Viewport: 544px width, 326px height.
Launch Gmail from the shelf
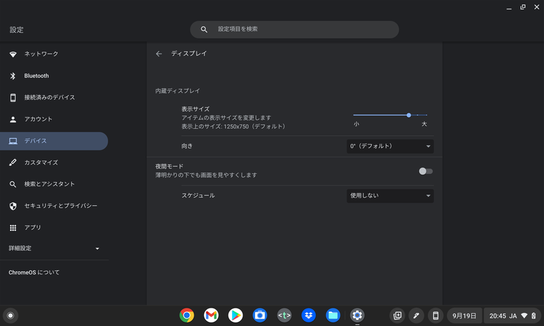211,315
